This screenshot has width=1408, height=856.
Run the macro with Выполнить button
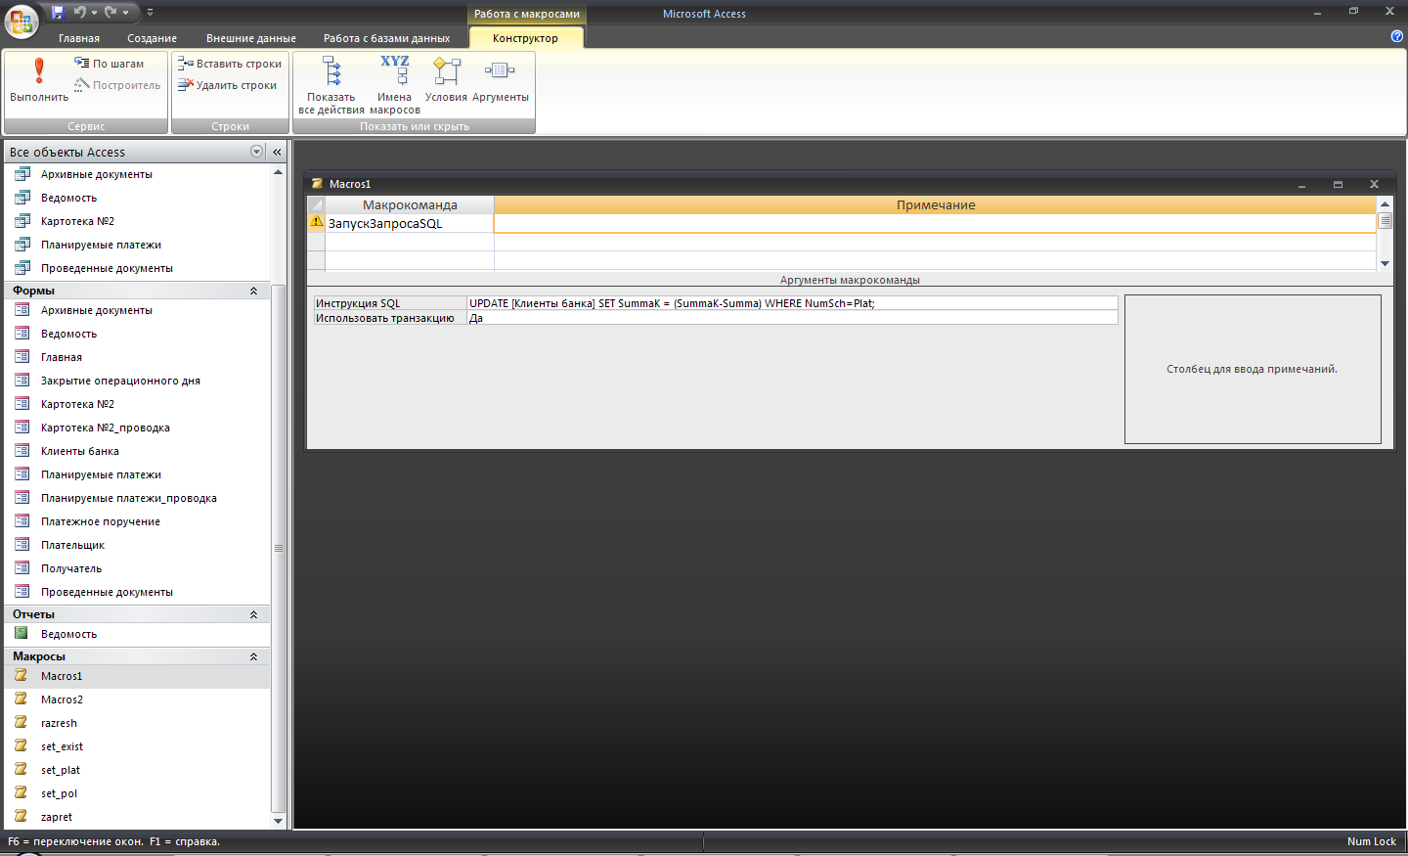click(x=39, y=80)
